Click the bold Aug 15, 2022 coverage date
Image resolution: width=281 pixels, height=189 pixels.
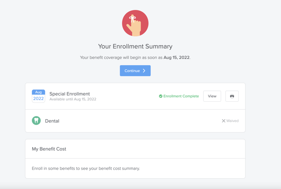[176, 58]
